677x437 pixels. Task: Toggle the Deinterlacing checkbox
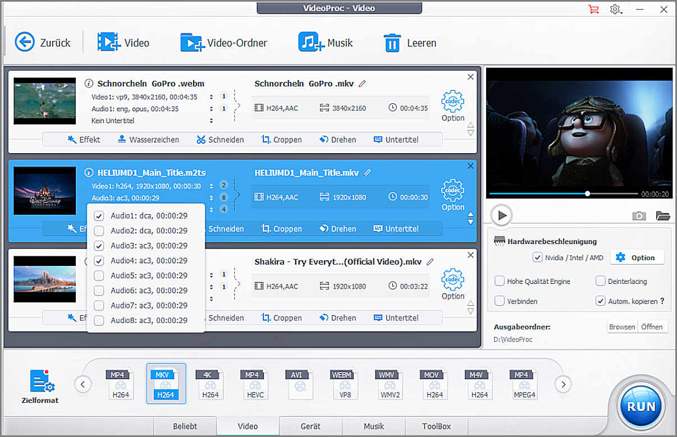click(601, 281)
